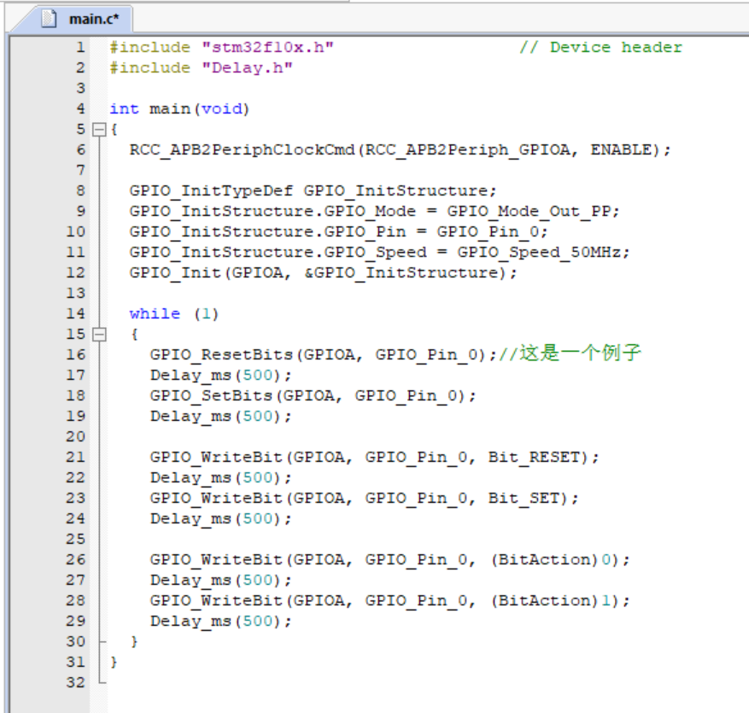Click GPIO_Mode_Out_PP value on line 9
This screenshot has height=713, width=749.
point(528,212)
